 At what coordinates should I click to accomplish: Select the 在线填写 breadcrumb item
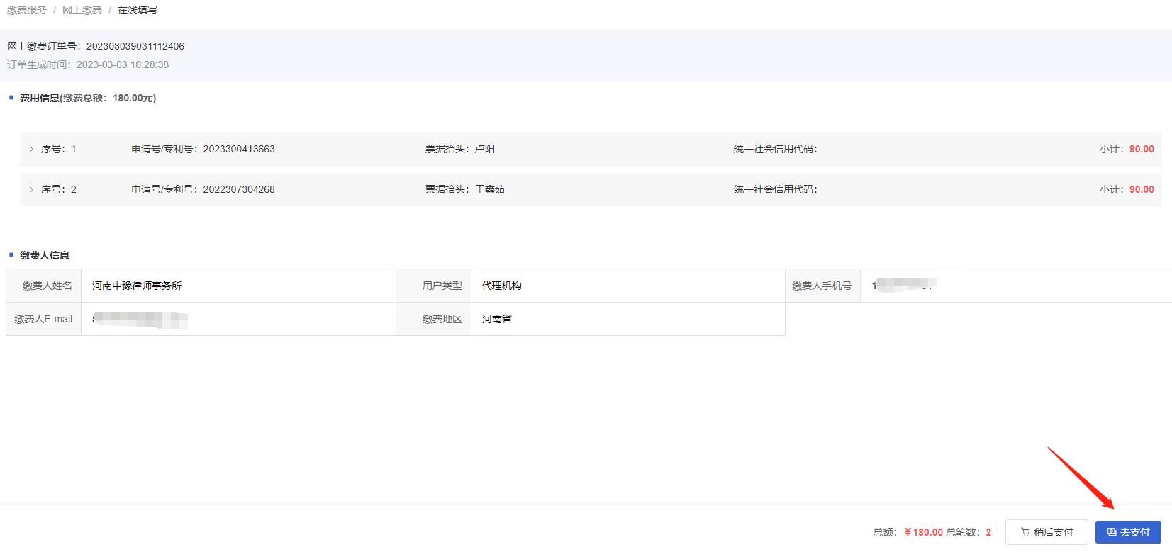[138, 10]
